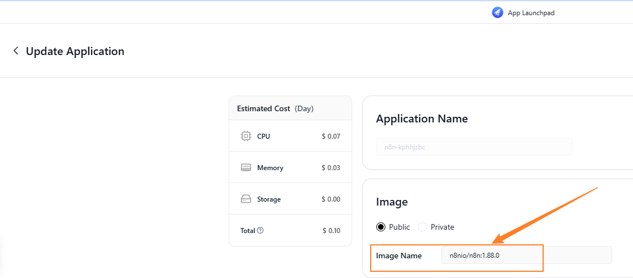This screenshot has height=278, width=633.
Task: Click the CPU cost value $ 0.07
Action: click(331, 136)
